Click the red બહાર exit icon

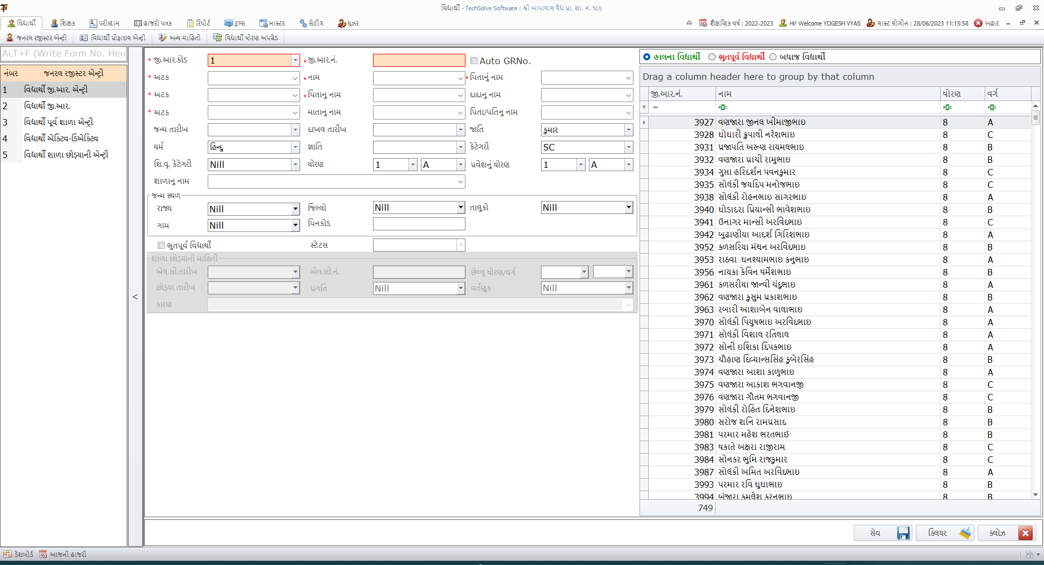tap(978, 23)
